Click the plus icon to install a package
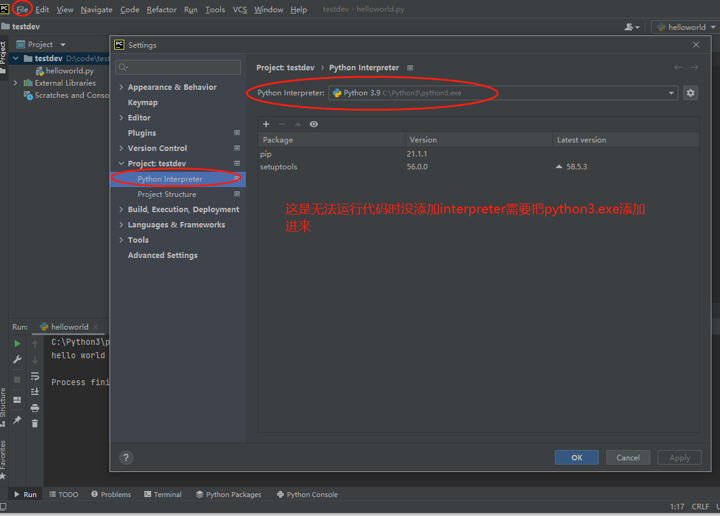This screenshot has width=720, height=516. pos(266,124)
